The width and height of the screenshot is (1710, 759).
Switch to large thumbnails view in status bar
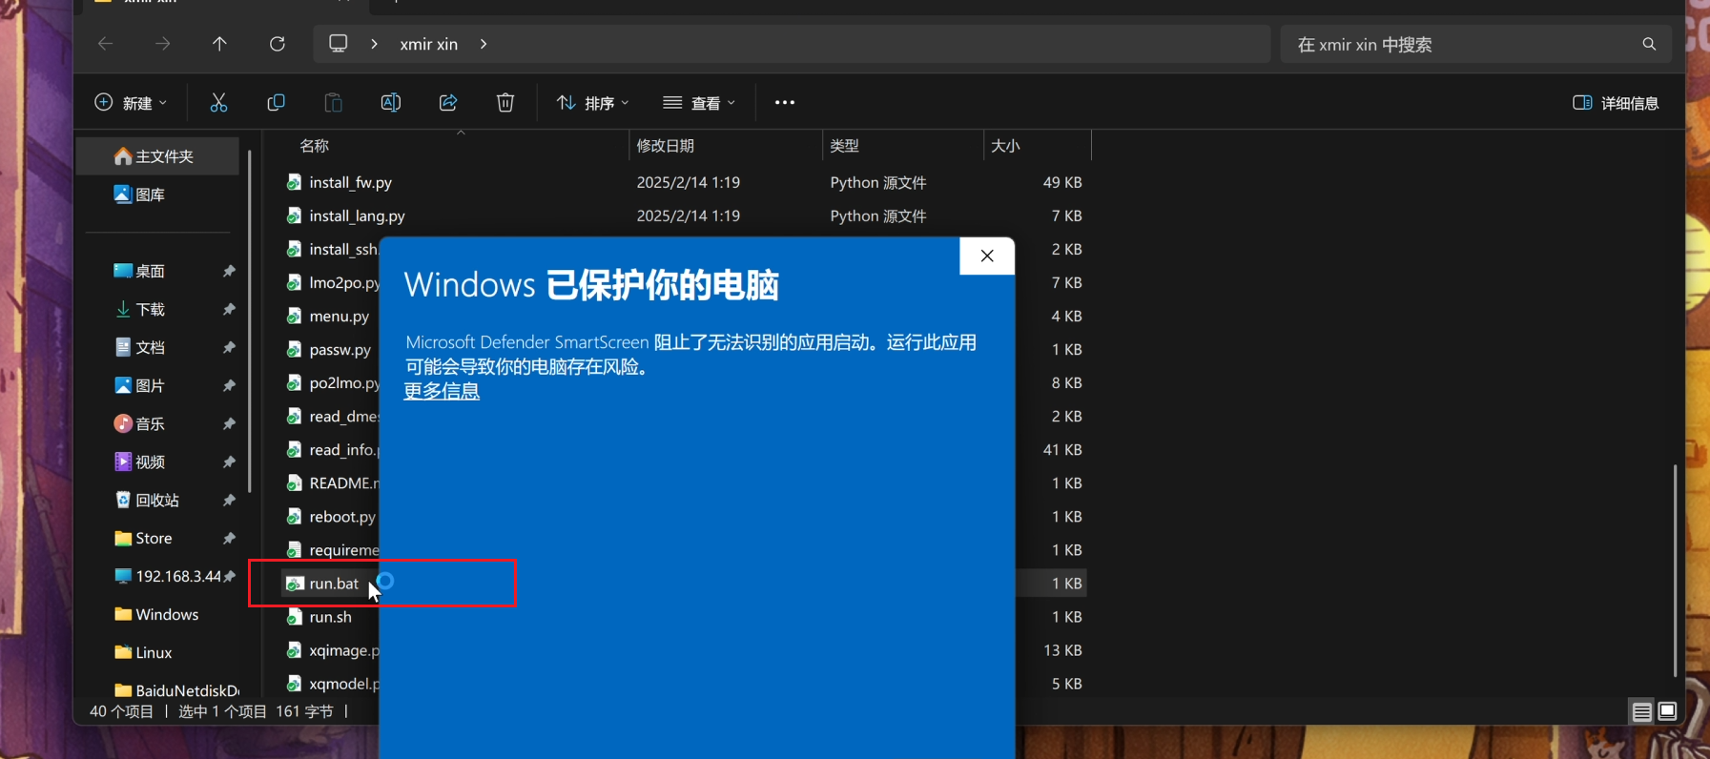click(x=1667, y=711)
